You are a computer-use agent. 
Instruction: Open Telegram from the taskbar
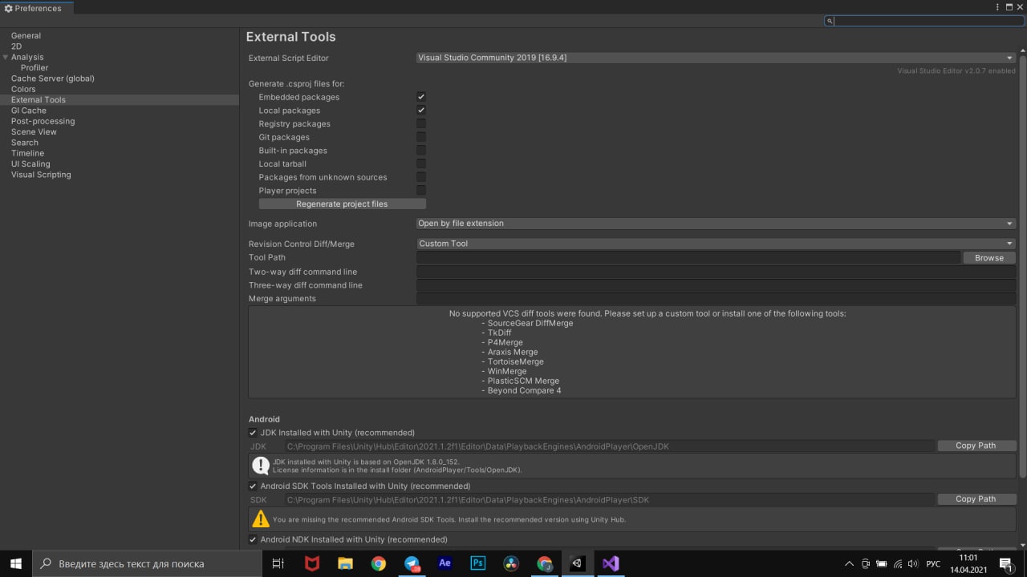click(412, 563)
